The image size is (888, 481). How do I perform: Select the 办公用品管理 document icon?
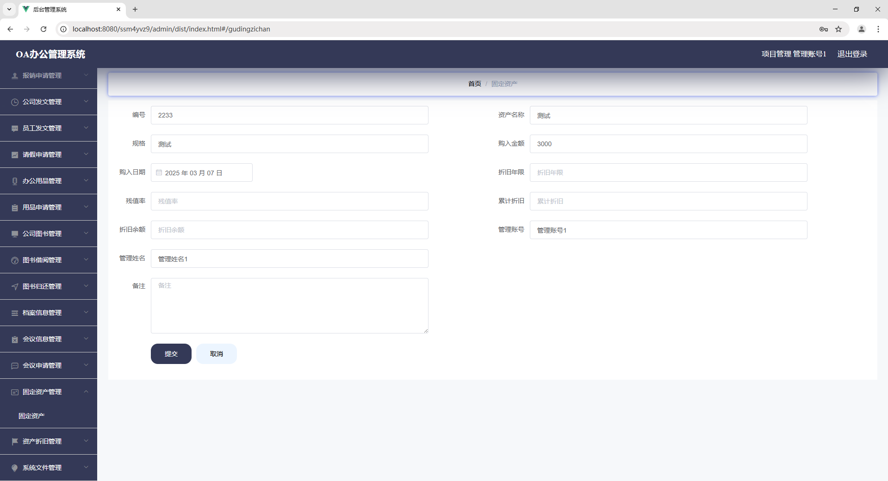tap(14, 181)
